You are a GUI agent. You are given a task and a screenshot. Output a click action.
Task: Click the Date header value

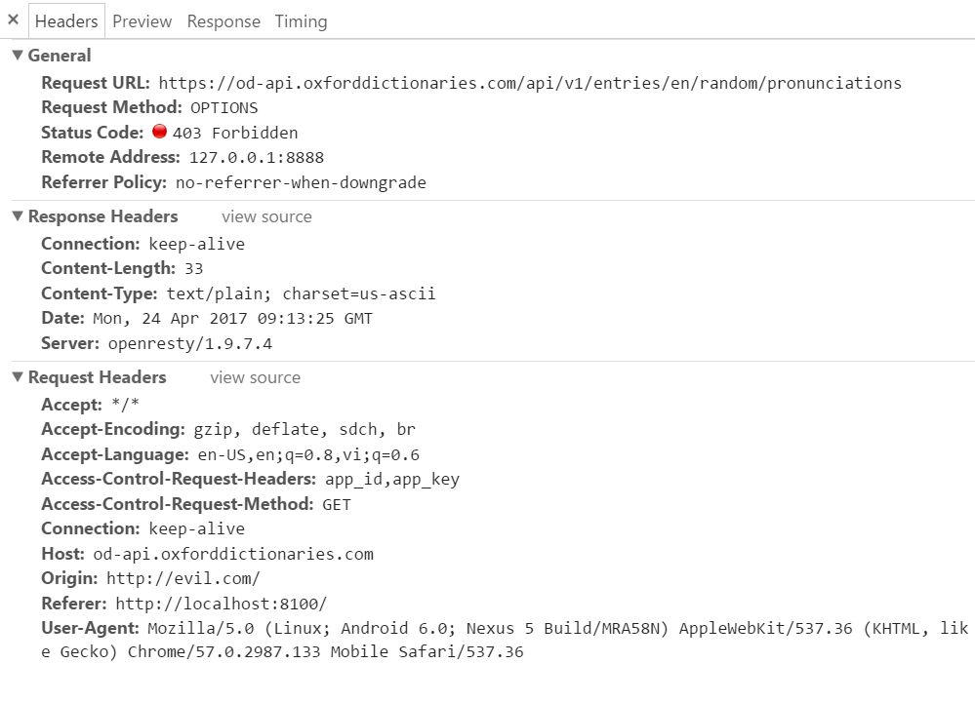click(232, 319)
